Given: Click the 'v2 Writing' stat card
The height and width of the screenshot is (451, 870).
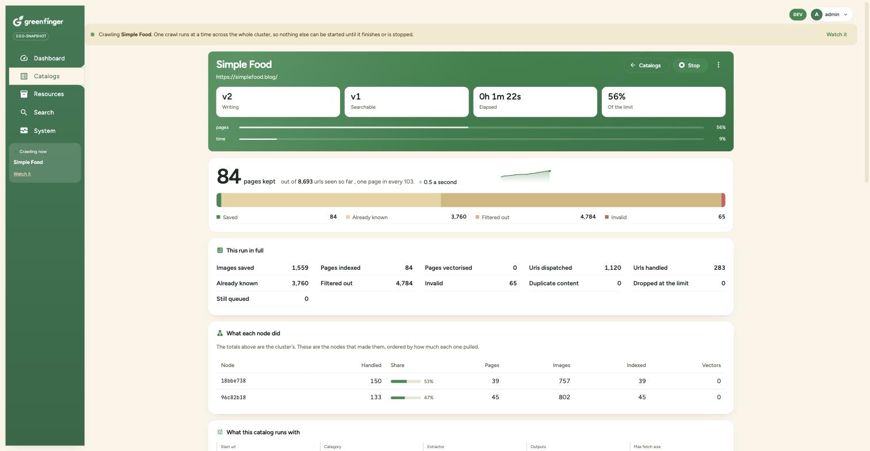Looking at the screenshot, I should (278, 102).
